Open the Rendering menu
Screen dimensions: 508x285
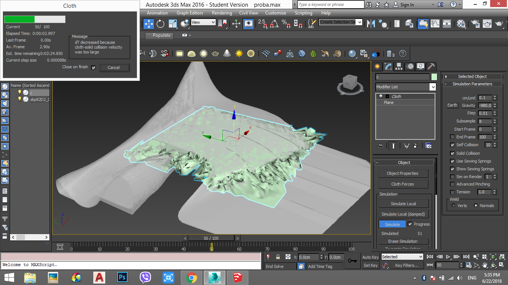(222, 13)
